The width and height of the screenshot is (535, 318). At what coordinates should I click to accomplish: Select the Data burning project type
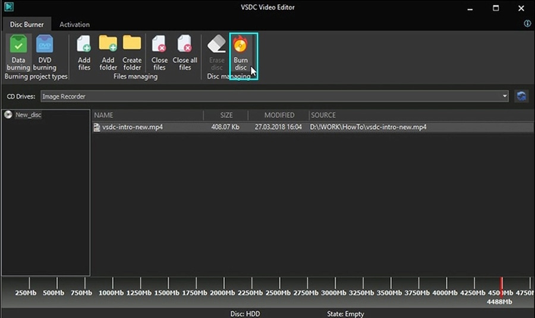tap(18, 52)
